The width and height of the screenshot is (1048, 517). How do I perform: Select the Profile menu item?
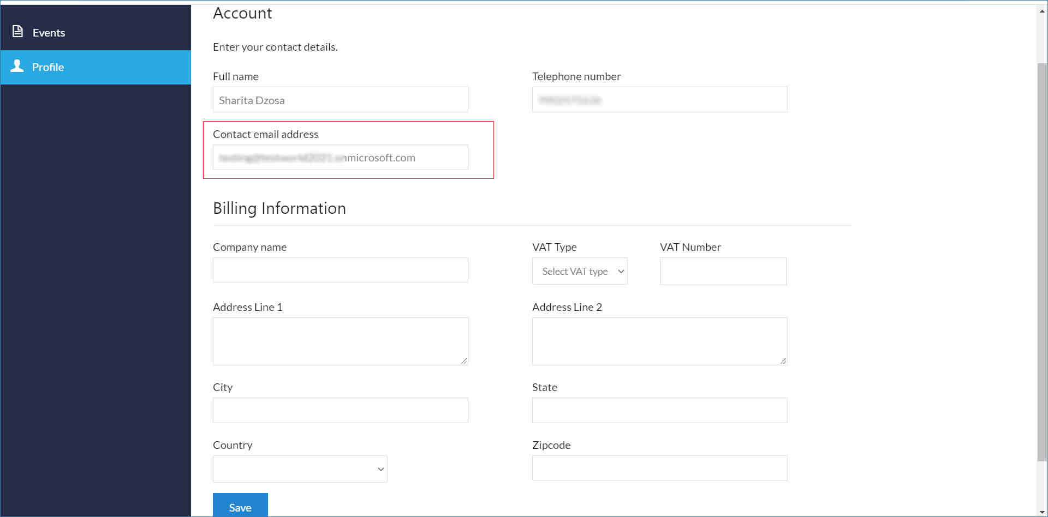point(48,67)
